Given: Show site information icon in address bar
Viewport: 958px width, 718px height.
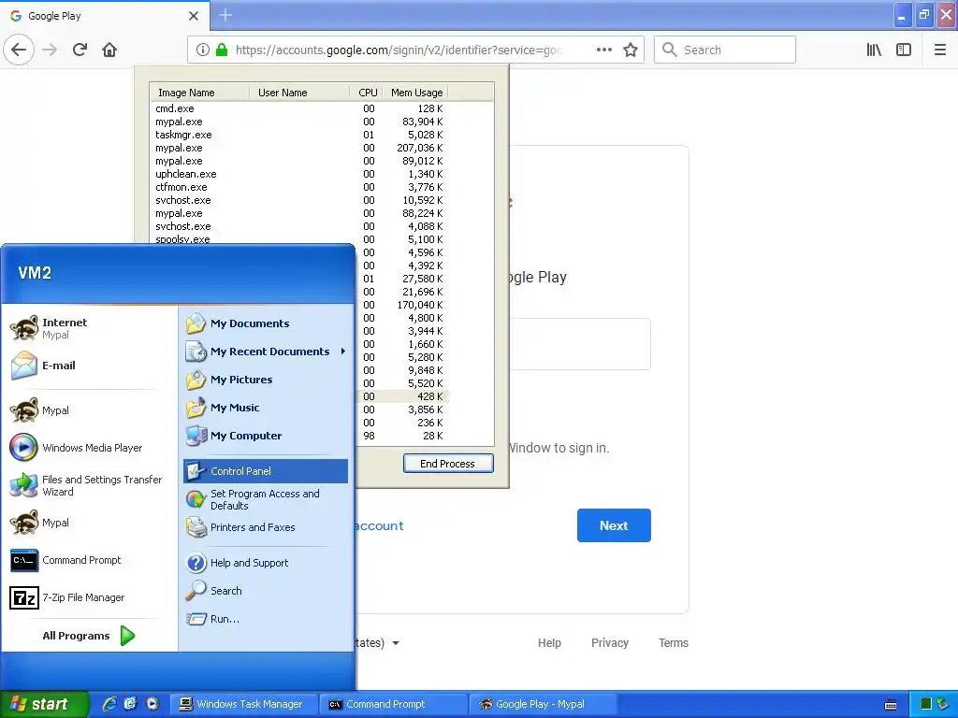Looking at the screenshot, I should tap(203, 50).
